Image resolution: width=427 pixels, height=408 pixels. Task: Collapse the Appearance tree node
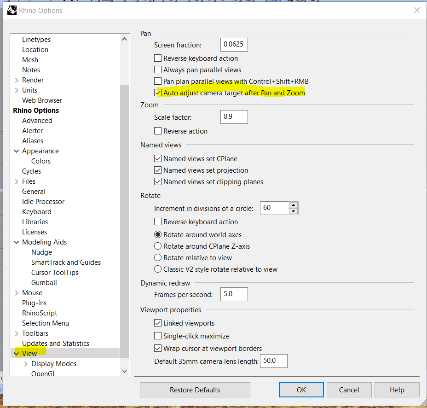click(x=17, y=151)
